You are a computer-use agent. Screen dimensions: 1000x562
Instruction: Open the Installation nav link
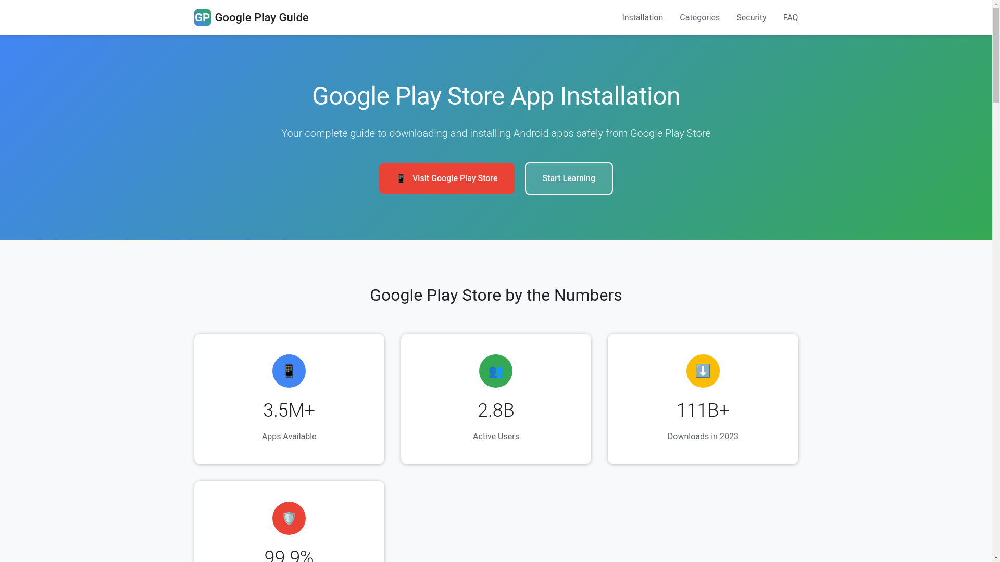[x=642, y=18]
